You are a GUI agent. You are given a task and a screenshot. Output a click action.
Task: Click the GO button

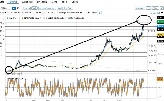[14, 8]
